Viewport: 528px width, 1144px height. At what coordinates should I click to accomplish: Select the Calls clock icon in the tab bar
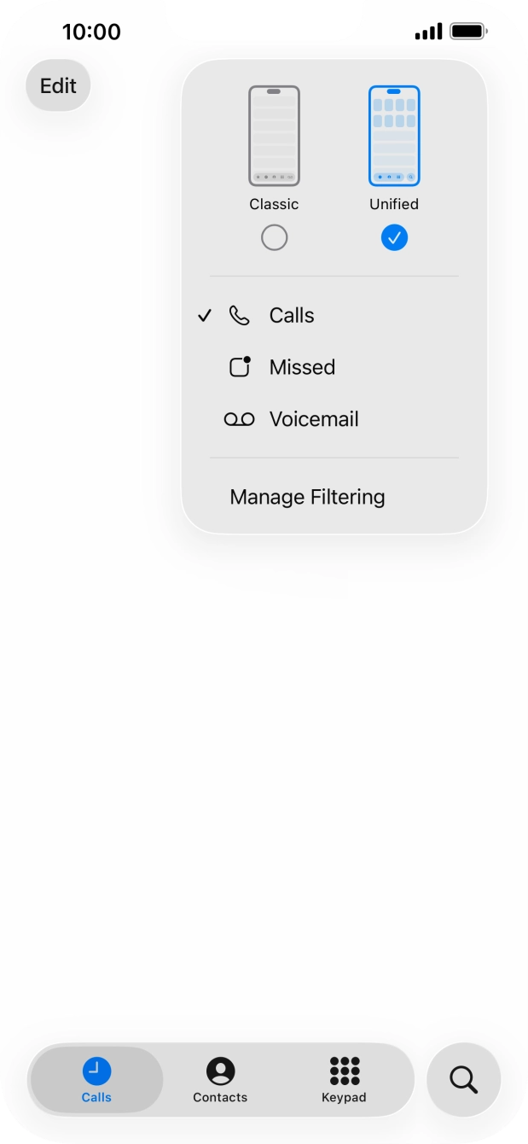point(96,1068)
